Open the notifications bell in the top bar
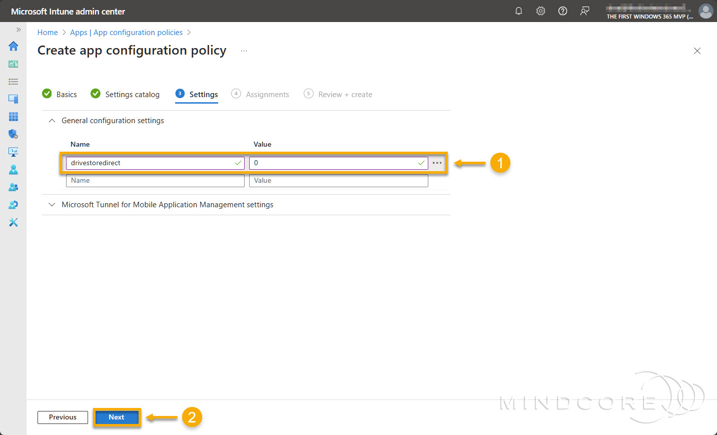Viewport: 717px width, 435px height. (518, 11)
